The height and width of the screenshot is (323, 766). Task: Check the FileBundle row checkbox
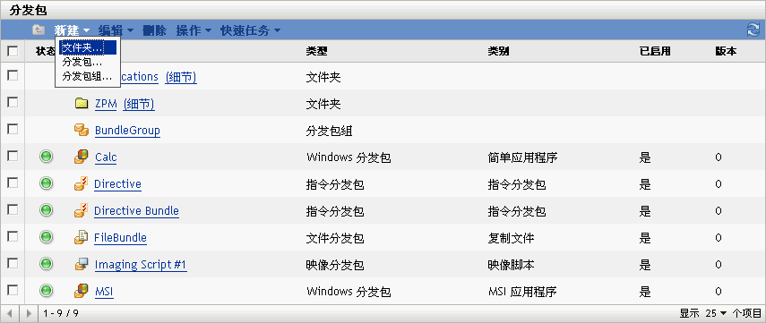click(x=13, y=236)
